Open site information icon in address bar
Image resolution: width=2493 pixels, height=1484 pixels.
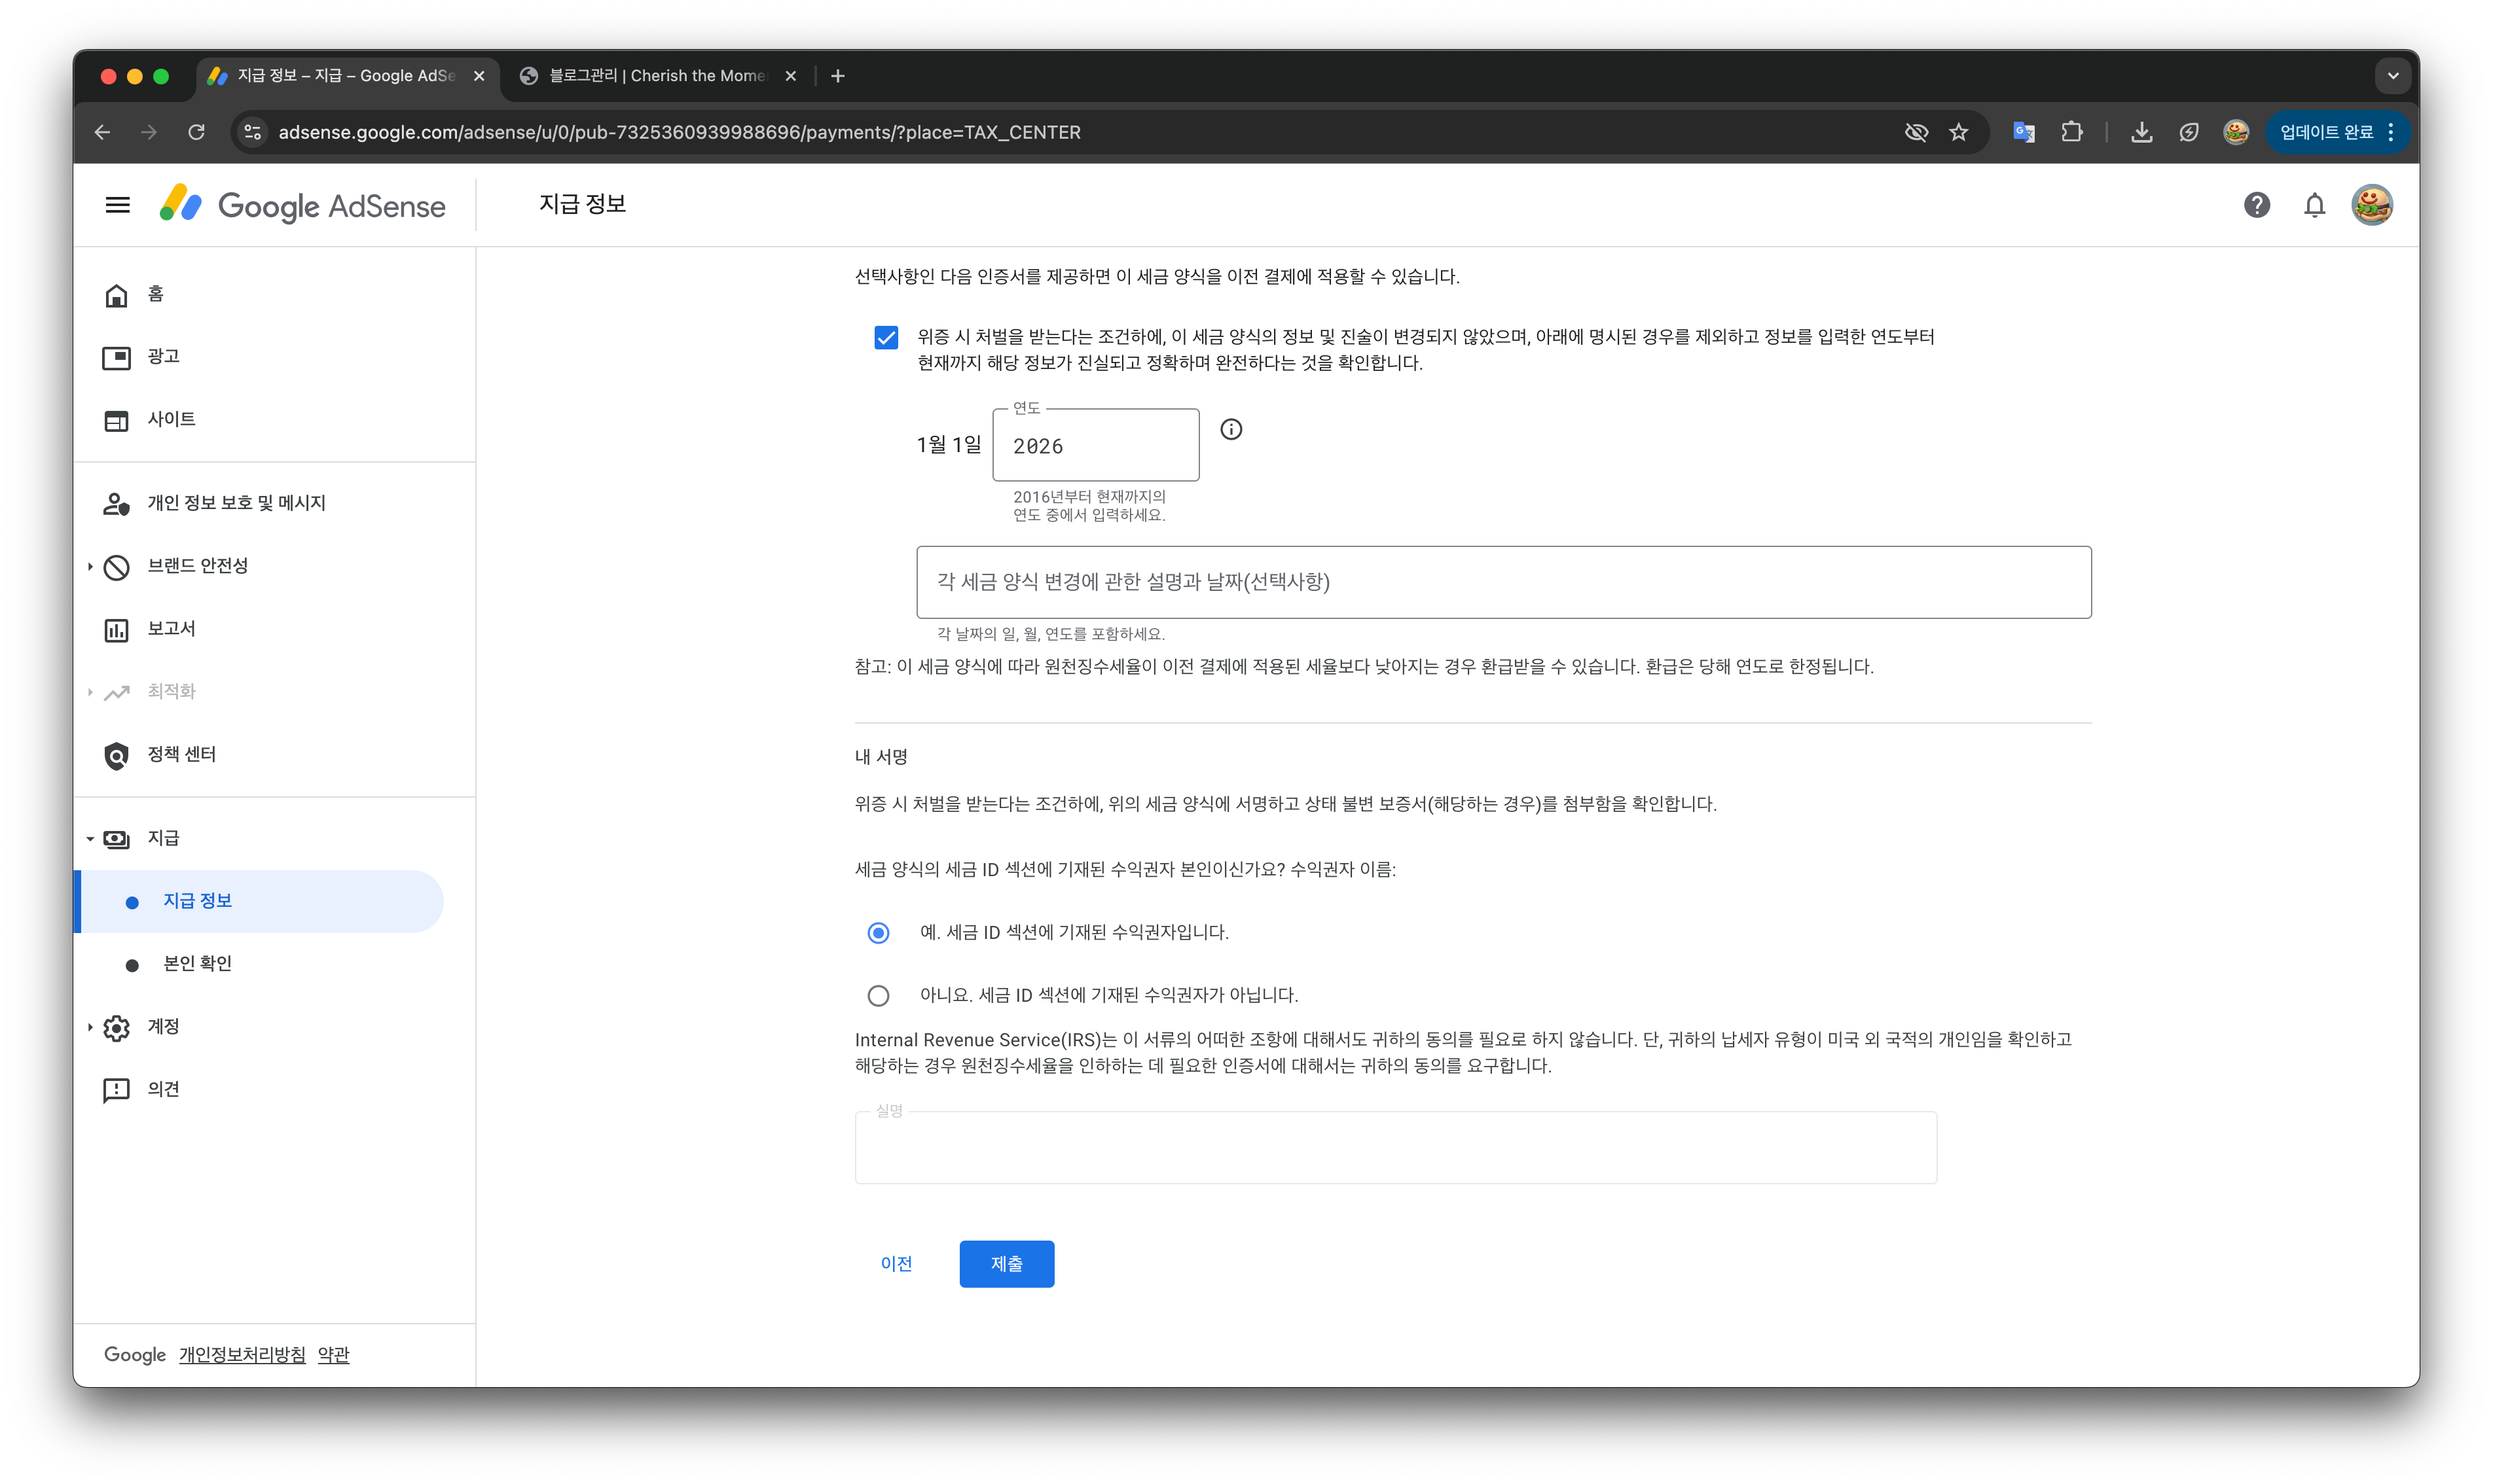point(253,132)
